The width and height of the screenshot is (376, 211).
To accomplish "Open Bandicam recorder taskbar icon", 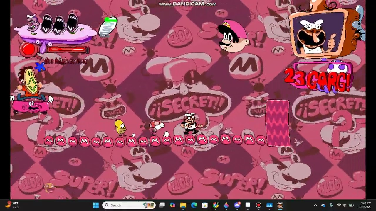I will [x=258, y=205].
